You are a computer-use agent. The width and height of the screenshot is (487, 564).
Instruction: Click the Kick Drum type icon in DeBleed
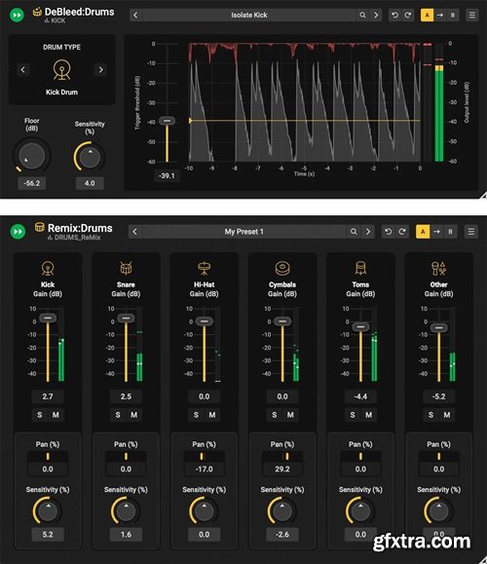coord(61,69)
